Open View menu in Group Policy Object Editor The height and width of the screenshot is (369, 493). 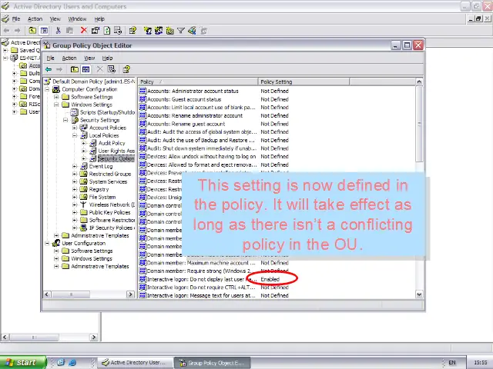click(89, 58)
